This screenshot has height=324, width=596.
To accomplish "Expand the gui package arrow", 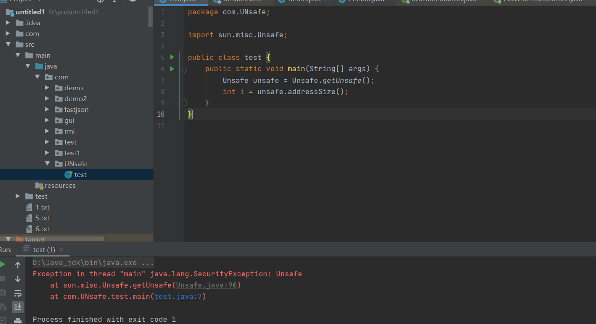I will pyautogui.click(x=47, y=120).
